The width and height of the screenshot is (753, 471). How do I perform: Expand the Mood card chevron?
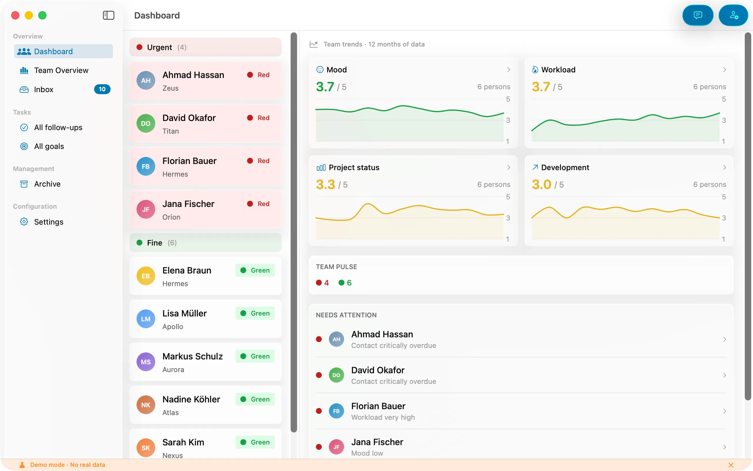pos(509,69)
